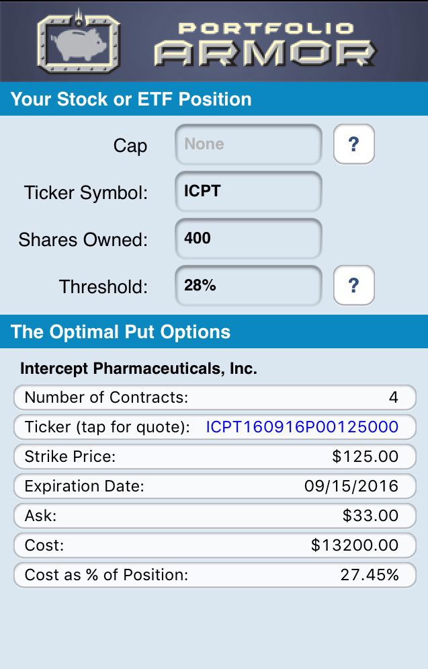Tap Intercept Pharmaceuticals, Inc. company name
The width and height of the screenshot is (428, 669).
(x=138, y=368)
